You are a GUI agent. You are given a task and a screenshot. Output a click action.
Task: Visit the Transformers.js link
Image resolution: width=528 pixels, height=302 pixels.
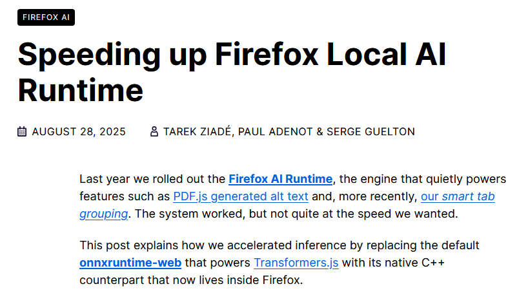click(296, 262)
